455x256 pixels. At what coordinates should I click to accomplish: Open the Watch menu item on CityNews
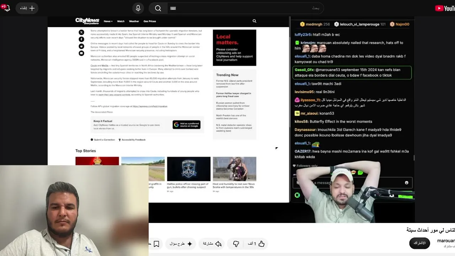click(121, 21)
